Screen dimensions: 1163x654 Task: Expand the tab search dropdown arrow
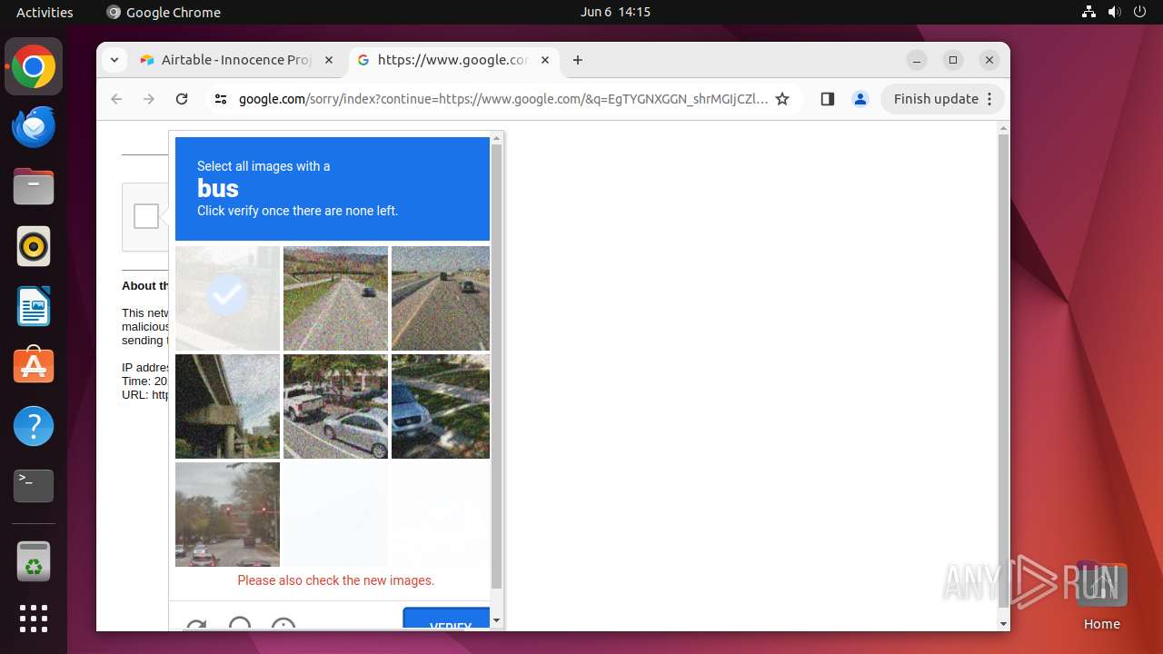(114, 60)
